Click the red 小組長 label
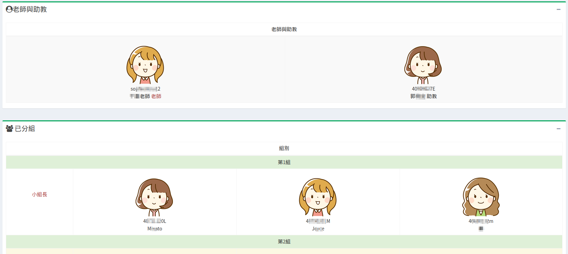The width and height of the screenshot is (568, 254). 40,195
